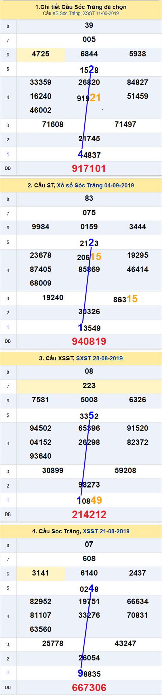Click the number 3444
The image size is (162, 695).
pos(138,227)
